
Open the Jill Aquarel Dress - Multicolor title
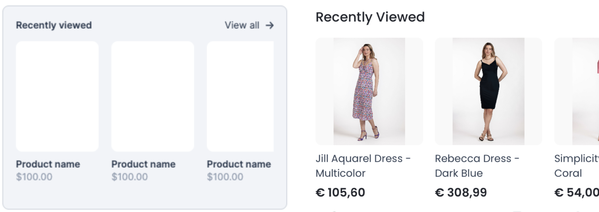coord(363,166)
